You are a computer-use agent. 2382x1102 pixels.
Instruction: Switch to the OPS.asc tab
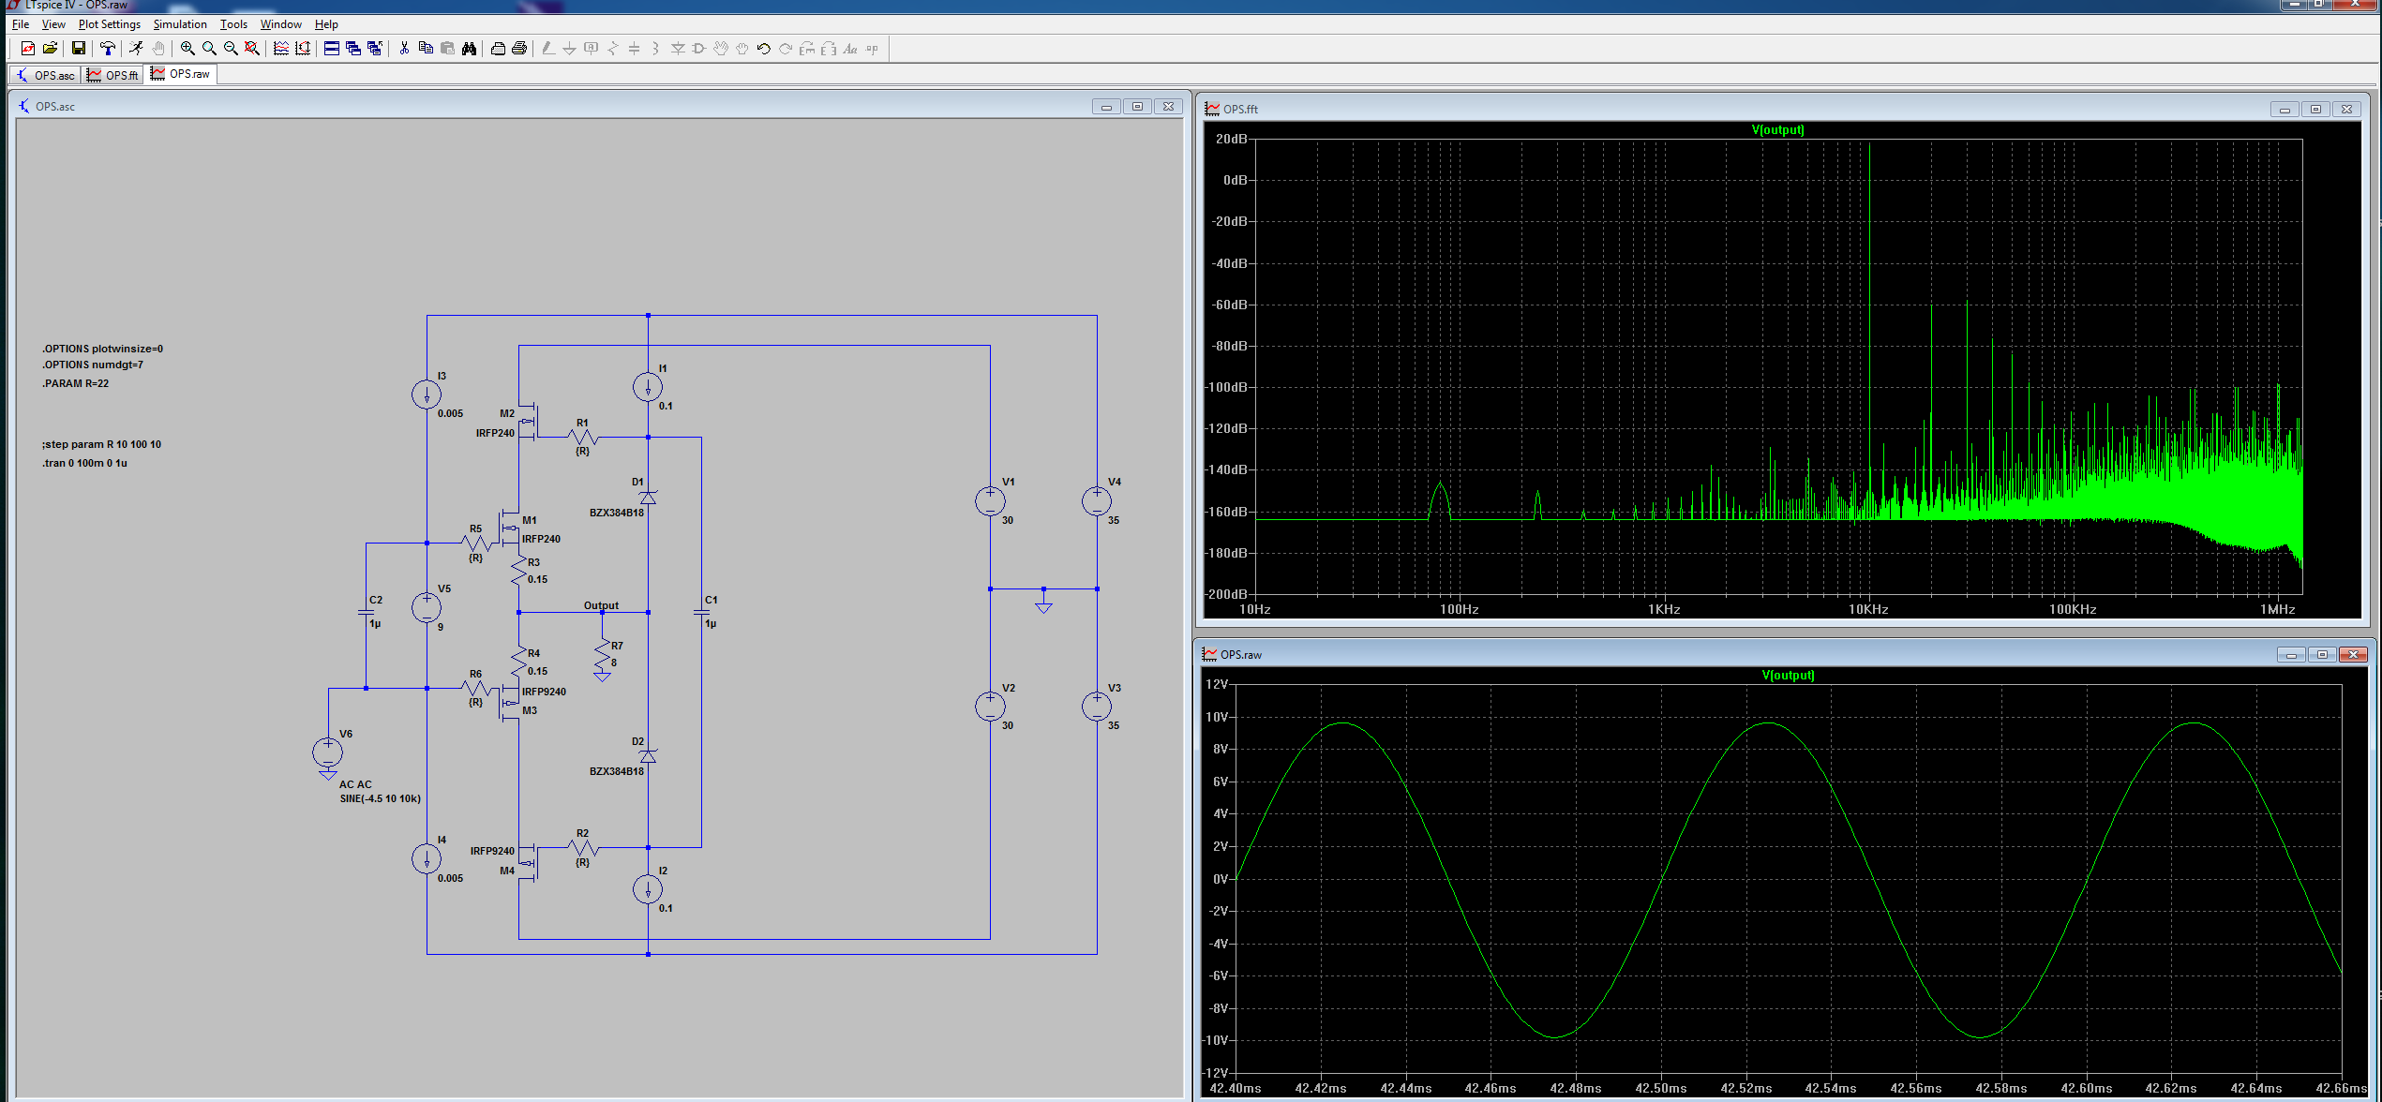pyautogui.click(x=46, y=75)
